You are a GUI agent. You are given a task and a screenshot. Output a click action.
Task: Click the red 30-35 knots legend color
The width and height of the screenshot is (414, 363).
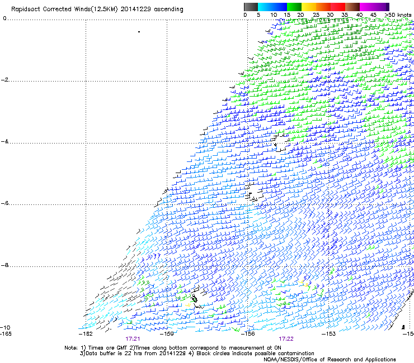(338, 7)
